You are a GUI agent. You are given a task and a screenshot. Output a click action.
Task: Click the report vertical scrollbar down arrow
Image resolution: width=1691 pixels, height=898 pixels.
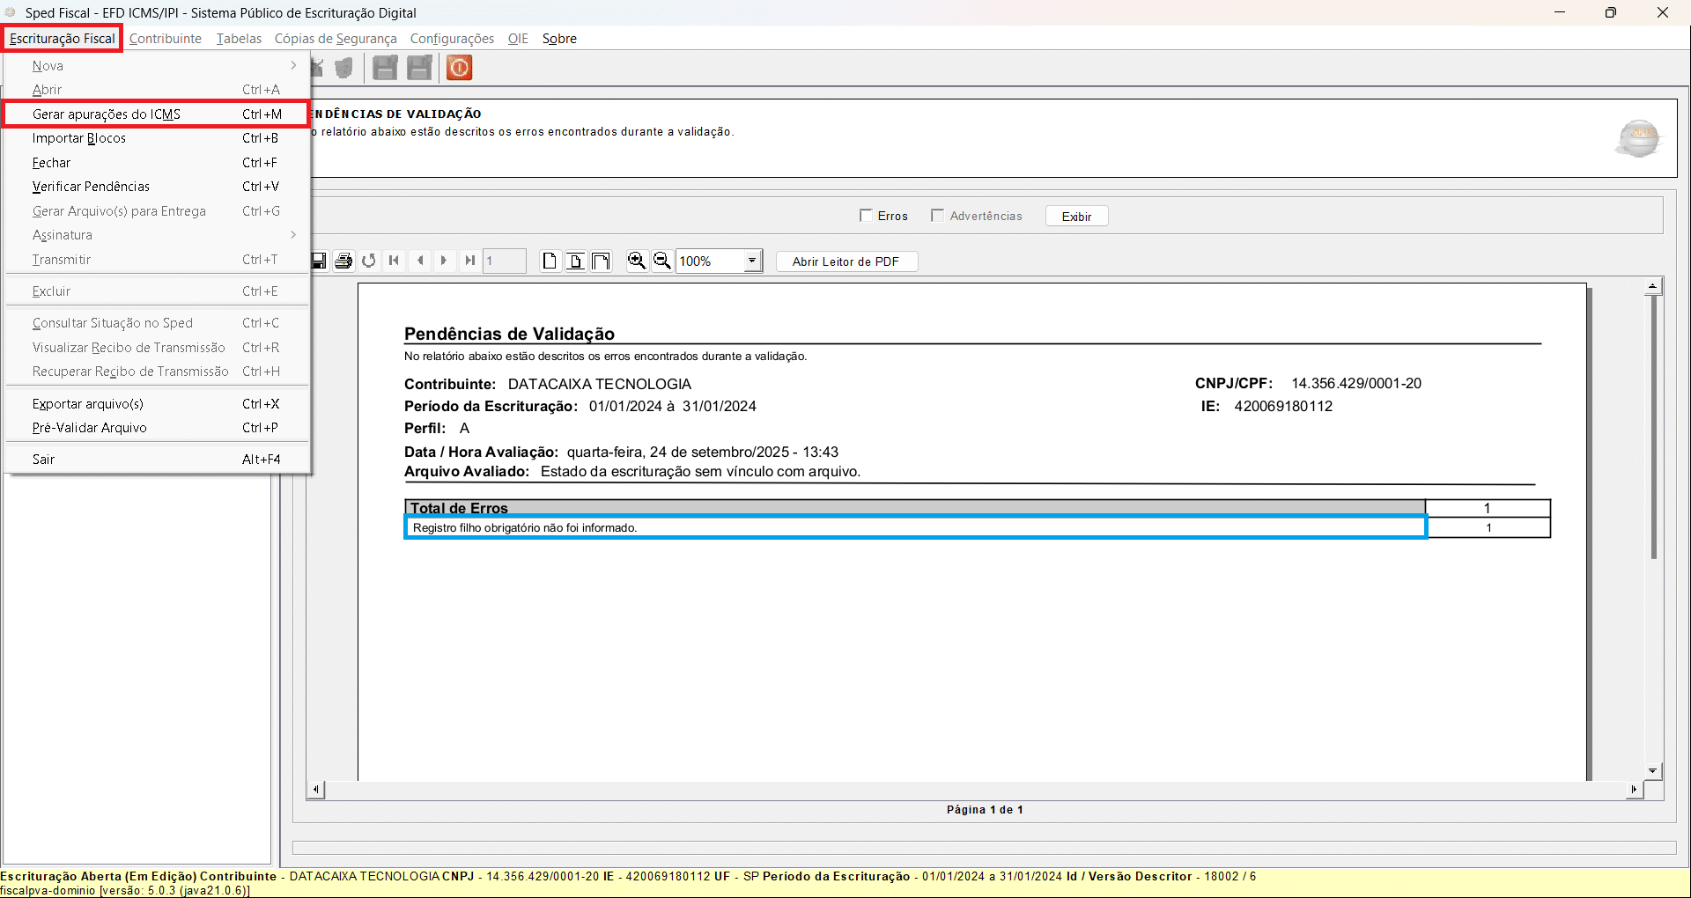pyautogui.click(x=1652, y=770)
